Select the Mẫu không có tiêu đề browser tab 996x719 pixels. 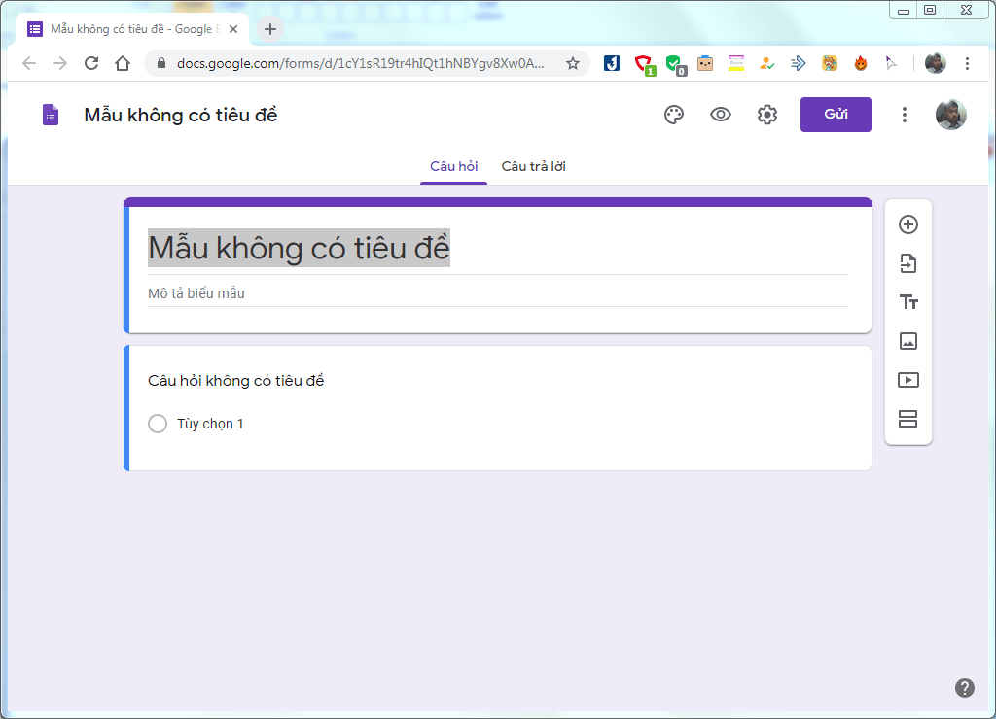(x=133, y=29)
